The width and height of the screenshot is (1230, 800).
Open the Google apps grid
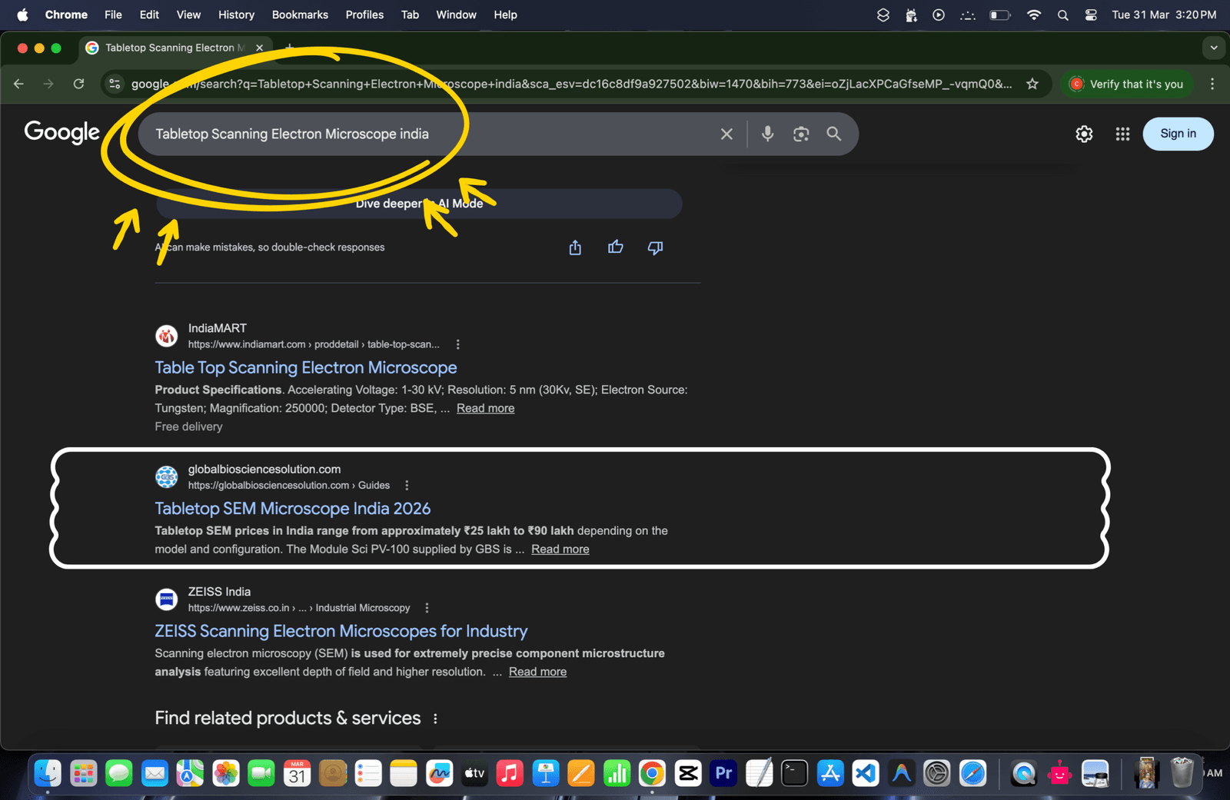[x=1122, y=134]
